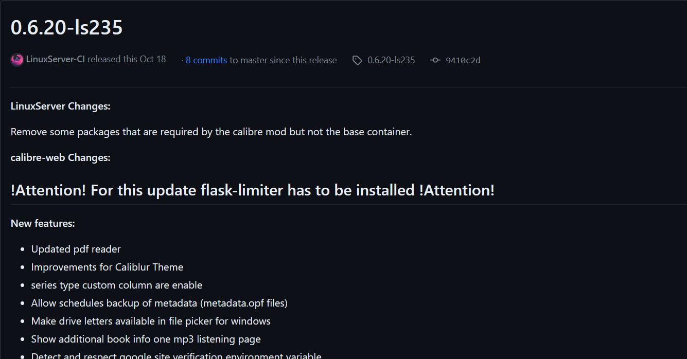Click 'to master since this release' text
Viewport: 687px width, 359px height.
(283, 60)
